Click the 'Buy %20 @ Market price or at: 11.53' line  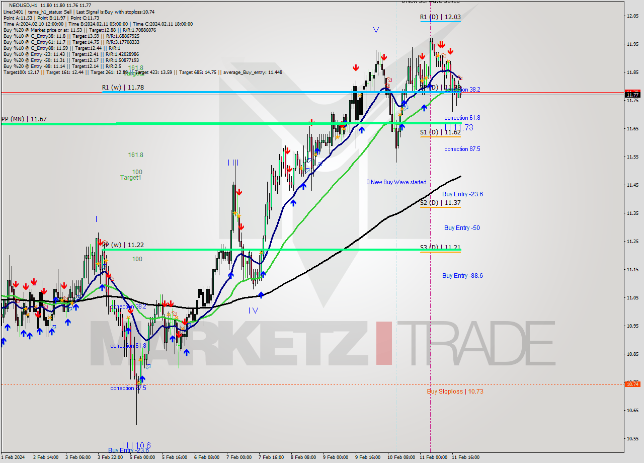point(79,30)
